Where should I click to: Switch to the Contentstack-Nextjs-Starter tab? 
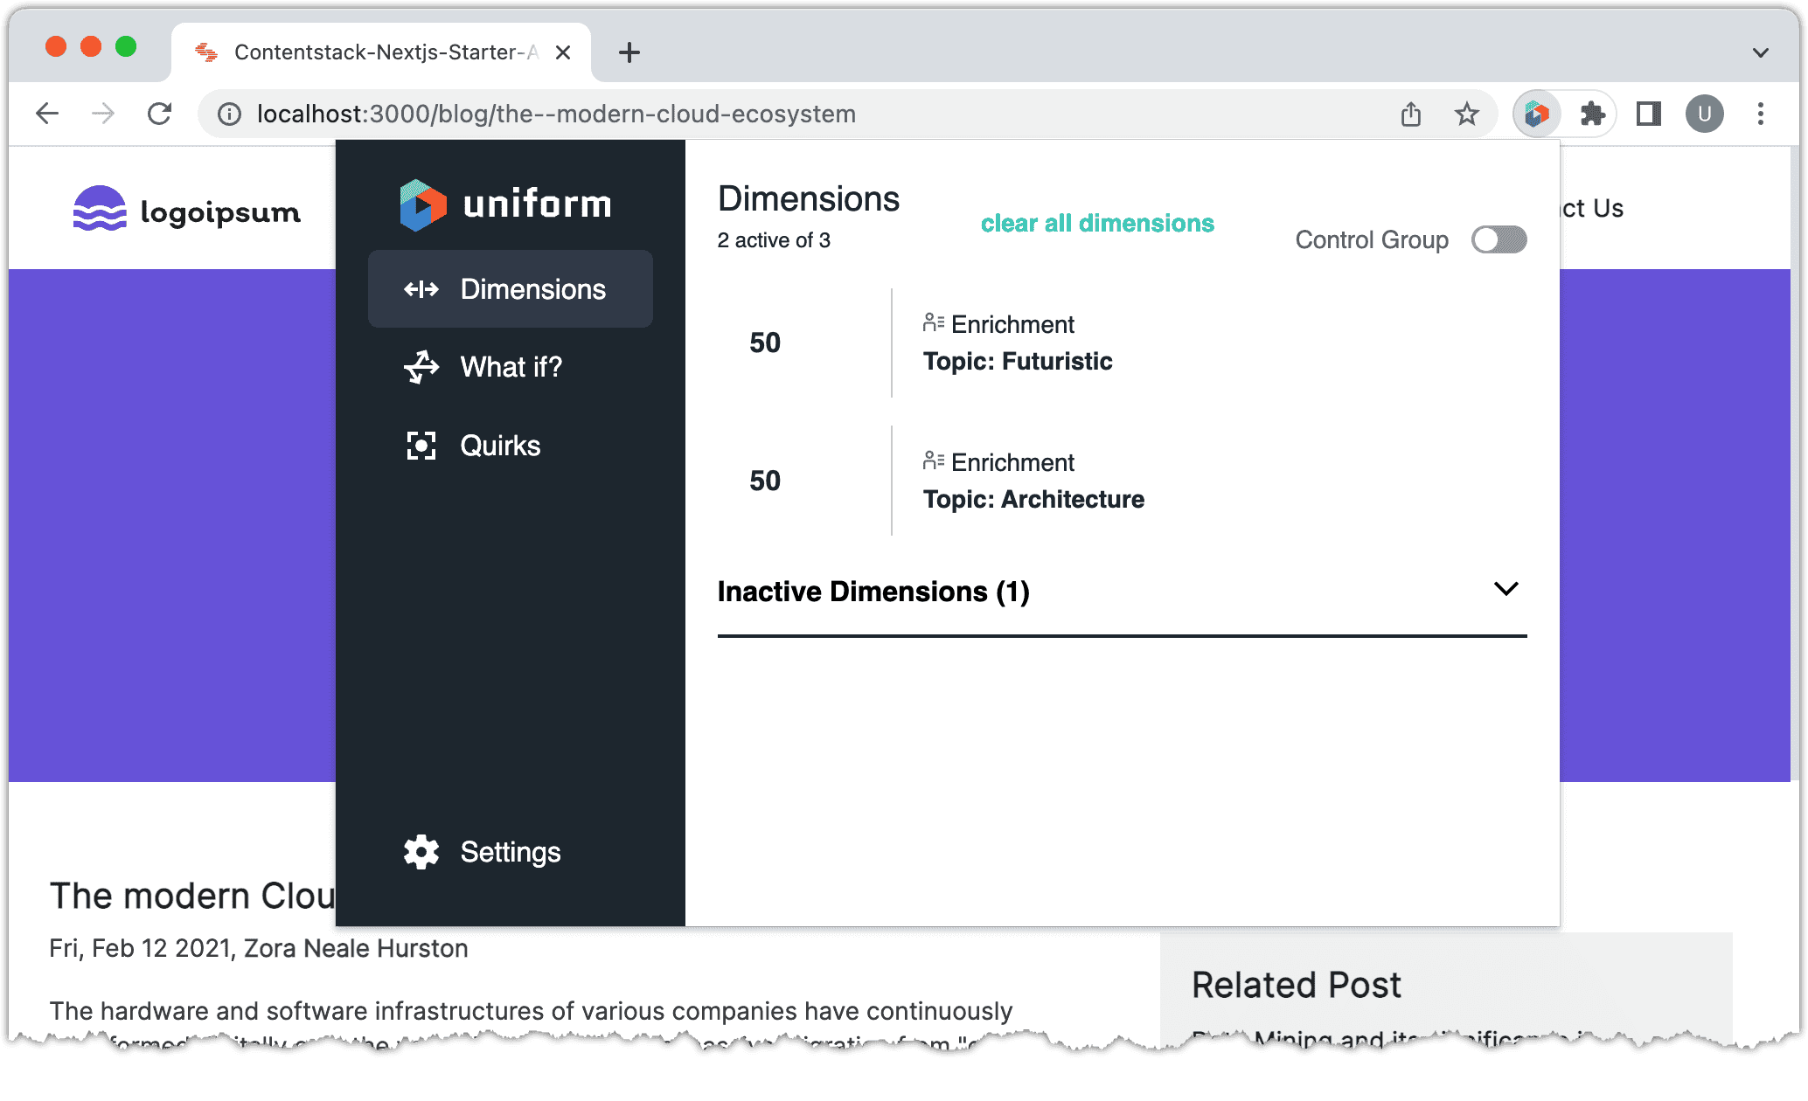[x=376, y=52]
